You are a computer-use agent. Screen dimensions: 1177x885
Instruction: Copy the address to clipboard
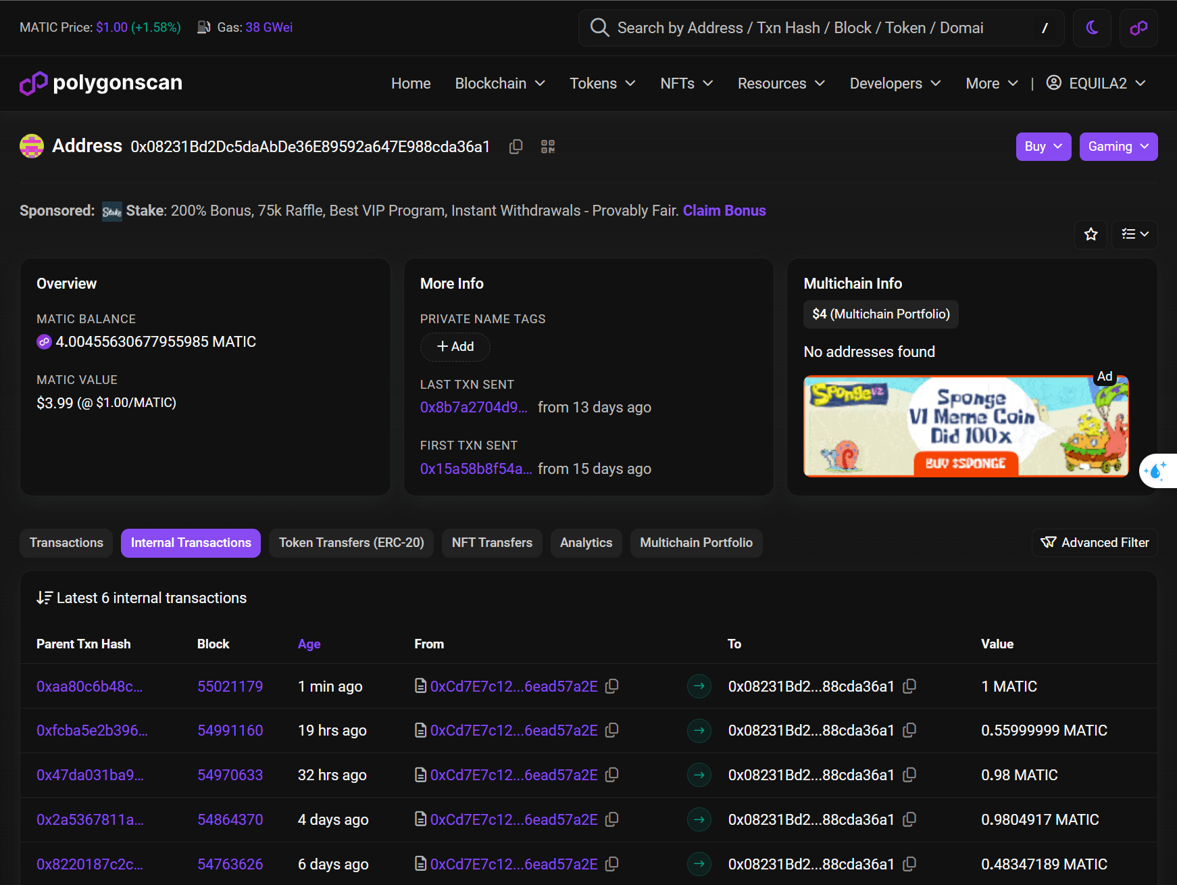[x=516, y=147]
